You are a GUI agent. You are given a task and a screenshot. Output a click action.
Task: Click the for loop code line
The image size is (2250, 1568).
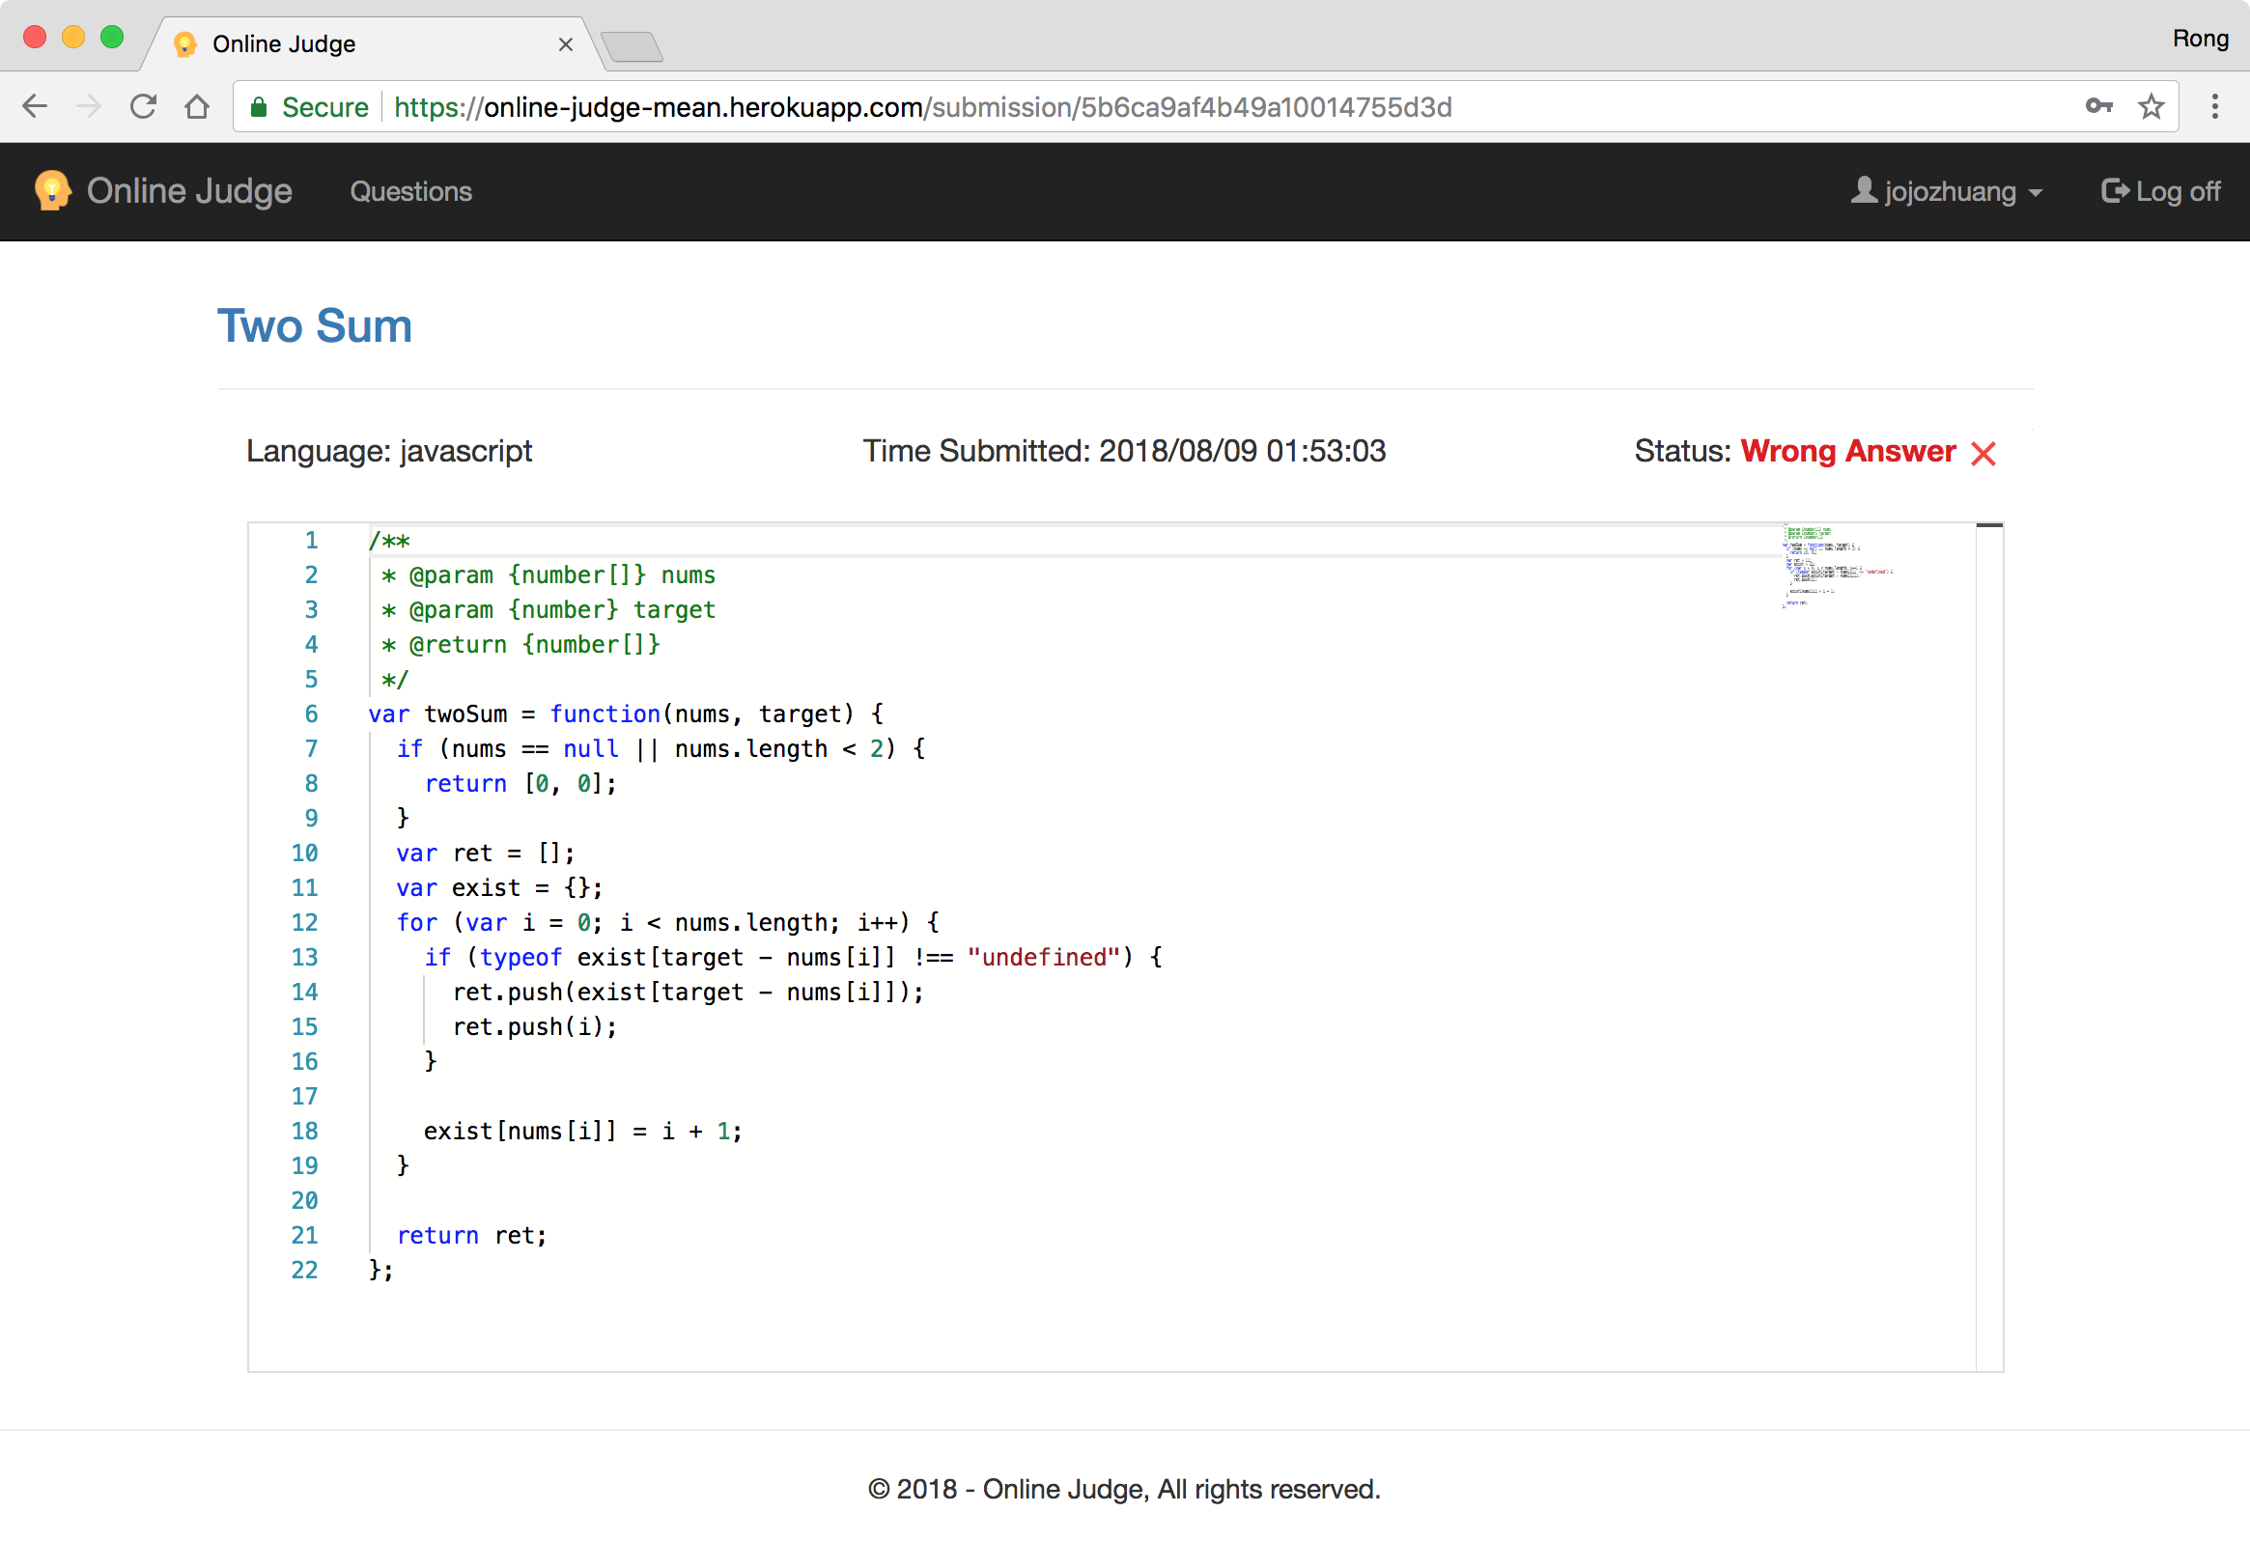(x=667, y=922)
